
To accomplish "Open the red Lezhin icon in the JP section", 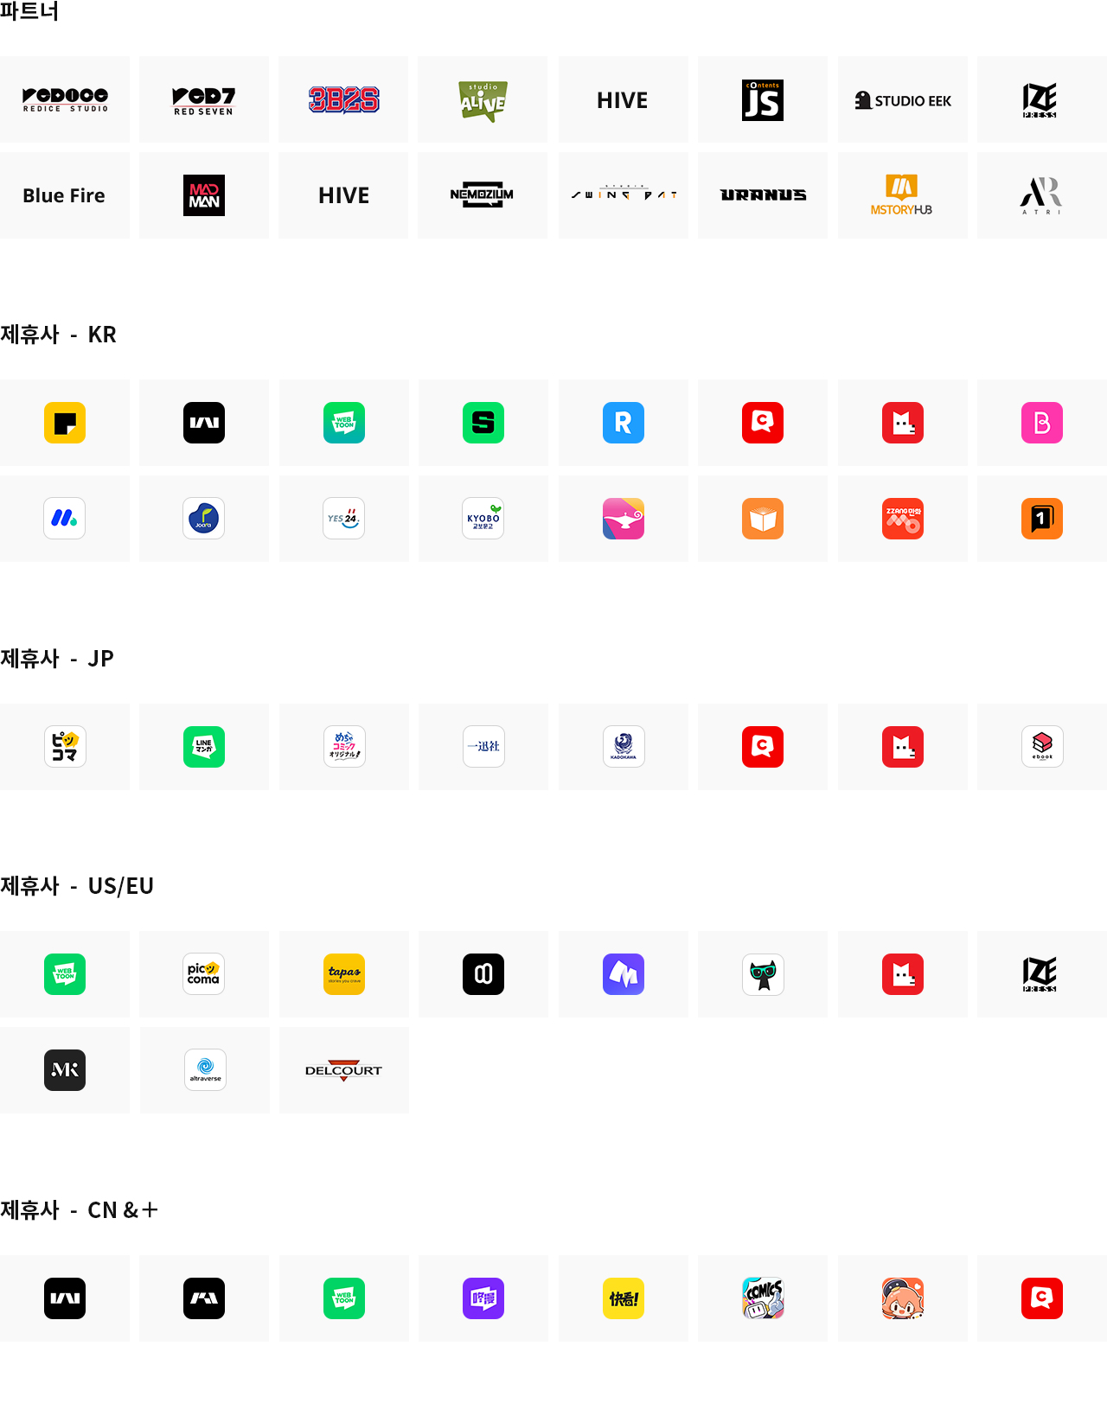I will tap(903, 747).
